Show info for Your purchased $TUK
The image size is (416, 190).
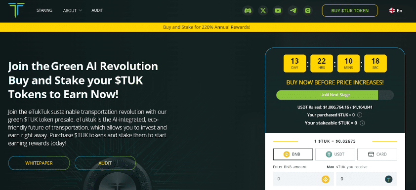click(360, 115)
